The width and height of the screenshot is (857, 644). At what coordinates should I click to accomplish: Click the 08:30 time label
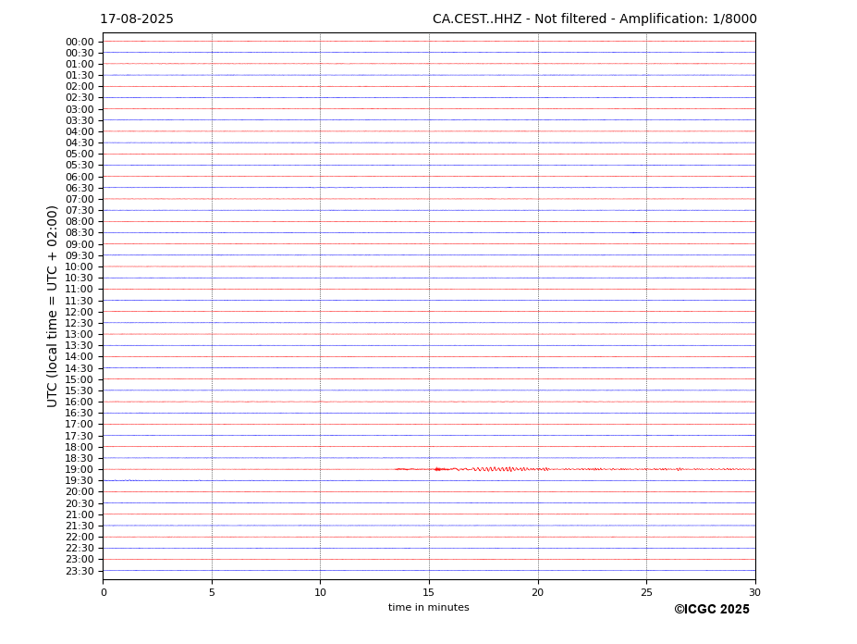(80, 233)
